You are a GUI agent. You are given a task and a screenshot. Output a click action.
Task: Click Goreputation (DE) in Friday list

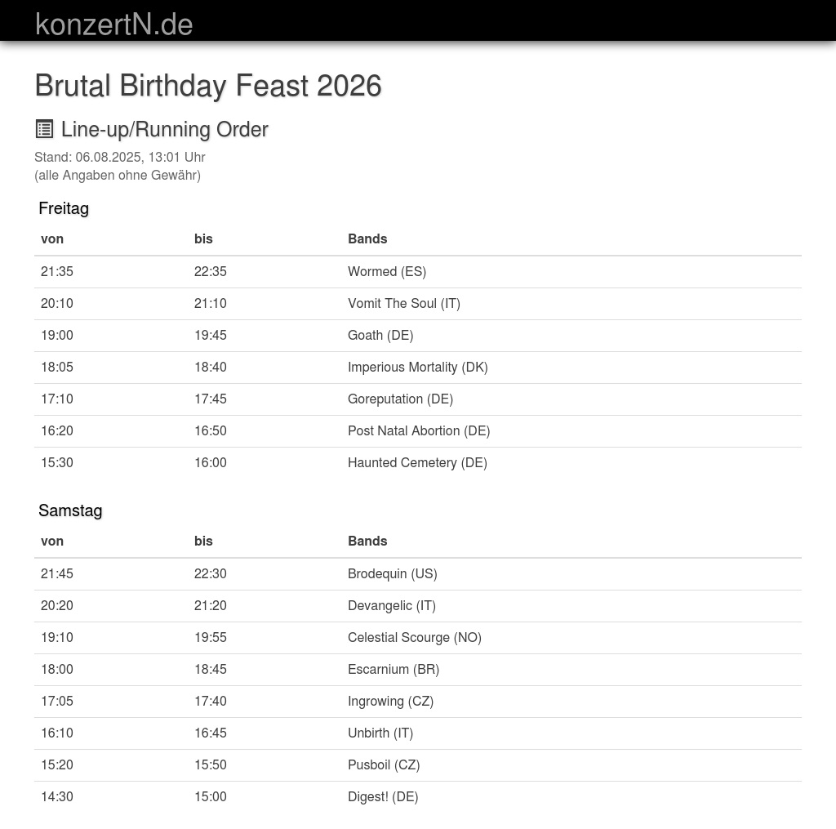tap(400, 399)
